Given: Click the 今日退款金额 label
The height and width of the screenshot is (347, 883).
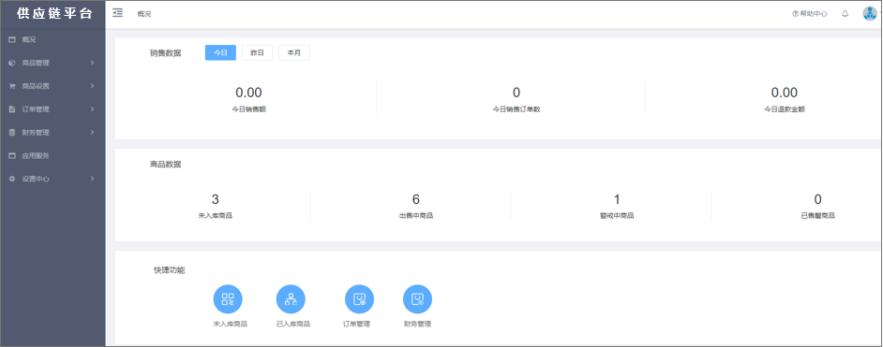Looking at the screenshot, I should 785,109.
